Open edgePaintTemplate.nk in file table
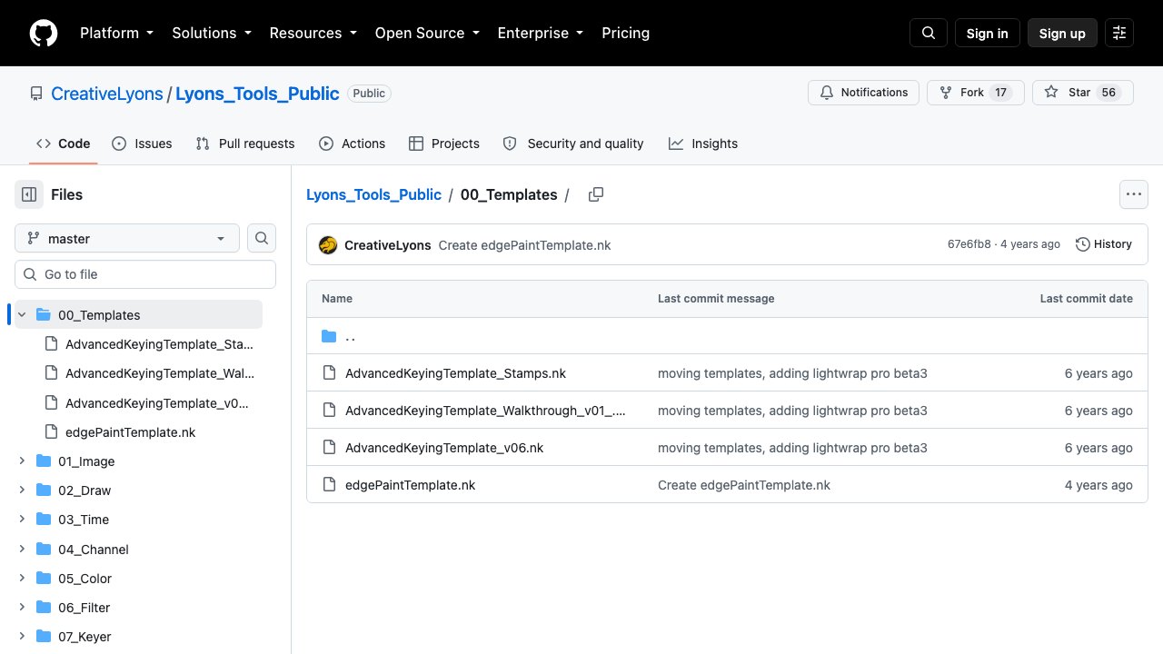Screen dimensions: 1163x654 [410, 485]
